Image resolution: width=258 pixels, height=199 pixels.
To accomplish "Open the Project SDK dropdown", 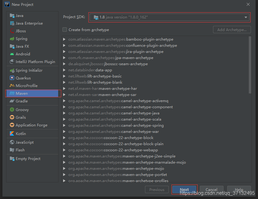I will click(x=169, y=17).
